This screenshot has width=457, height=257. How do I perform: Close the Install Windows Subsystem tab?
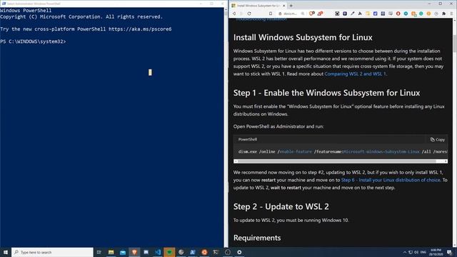pyautogui.click(x=283, y=6)
